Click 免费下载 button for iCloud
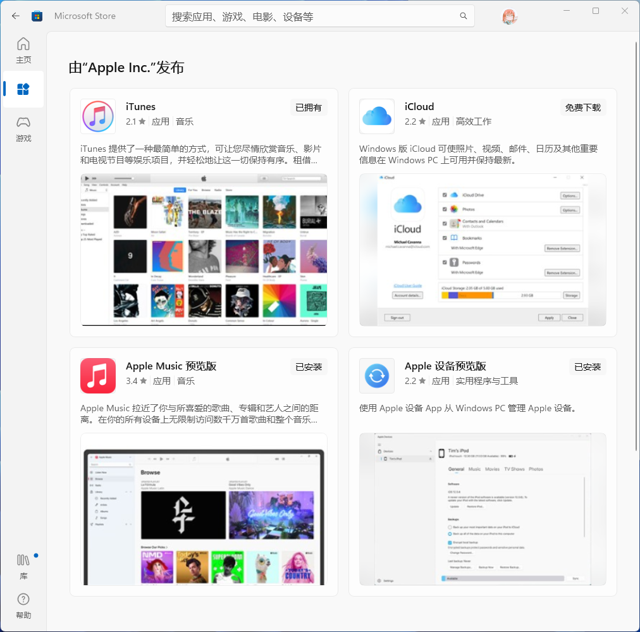 click(583, 108)
